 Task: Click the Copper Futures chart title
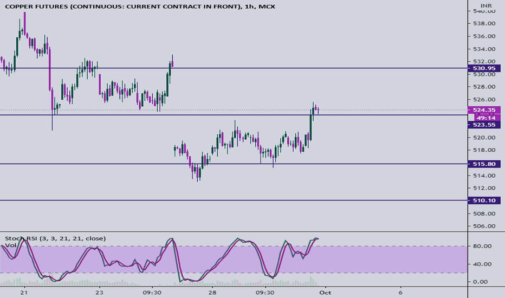(x=140, y=7)
